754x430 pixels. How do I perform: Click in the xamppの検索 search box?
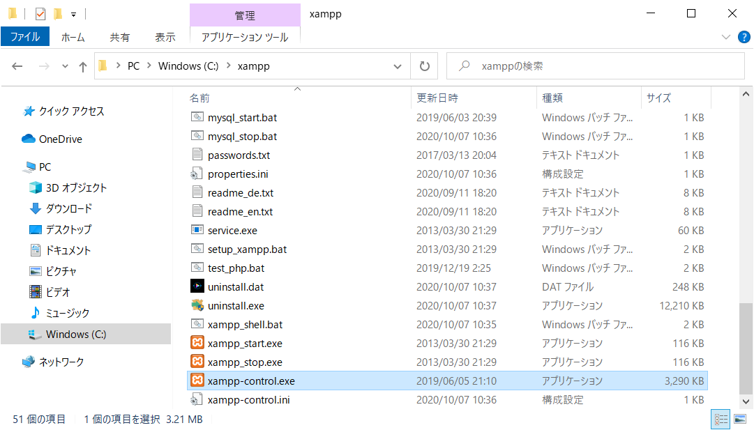tap(595, 66)
